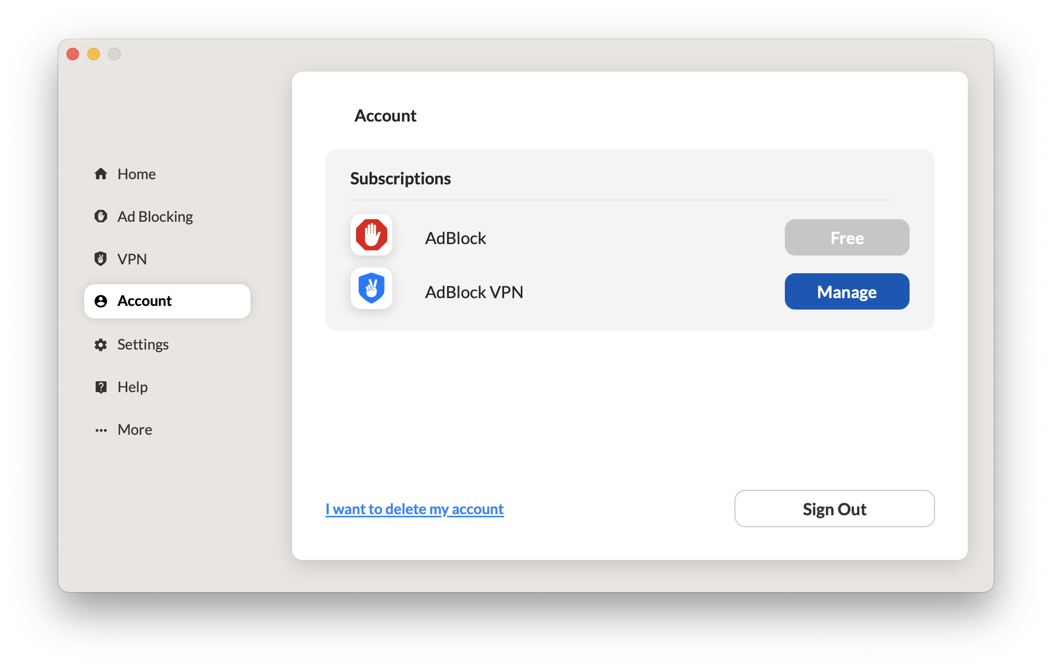Open the Help page
This screenshot has height=669, width=1052.
coord(133,387)
